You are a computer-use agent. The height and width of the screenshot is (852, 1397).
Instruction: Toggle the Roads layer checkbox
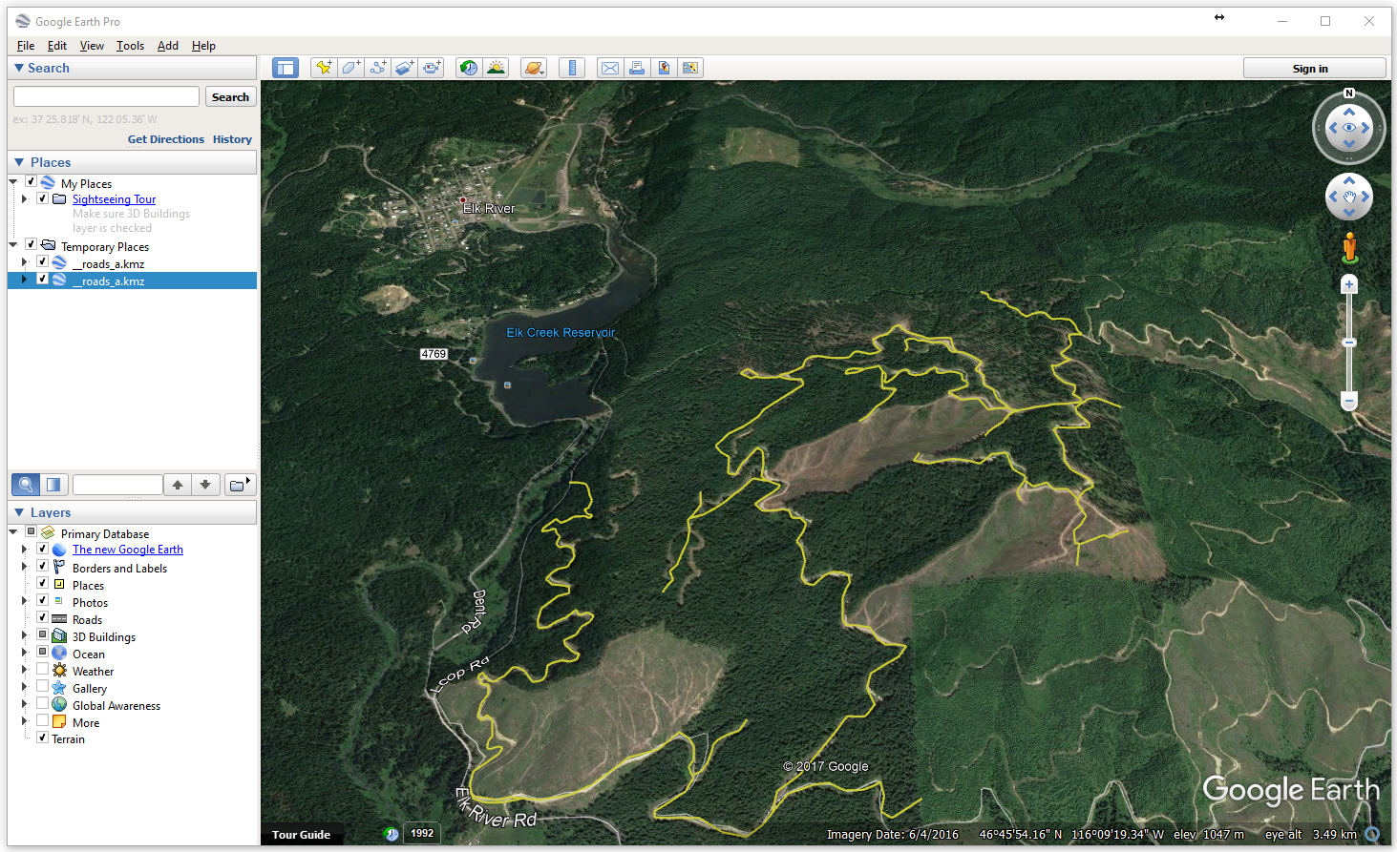(x=42, y=618)
